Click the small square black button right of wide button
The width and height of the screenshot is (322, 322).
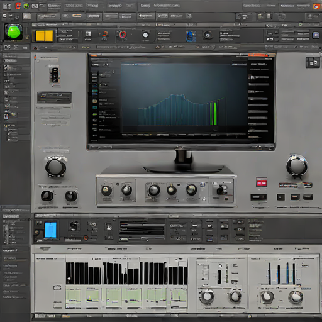click(x=281, y=197)
